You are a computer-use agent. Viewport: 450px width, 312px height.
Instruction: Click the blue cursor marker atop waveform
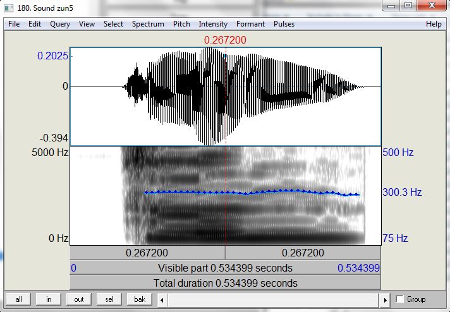[225, 56]
